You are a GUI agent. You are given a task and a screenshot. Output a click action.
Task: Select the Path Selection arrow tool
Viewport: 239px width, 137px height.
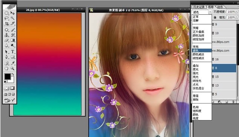[x=6, y=52]
